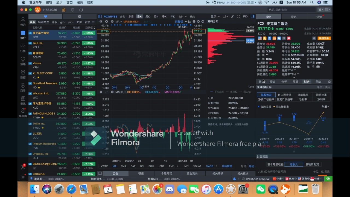Click the 快捷交易 quick trade button
The height and width of the screenshot is (197, 350).
tap(324, 38)
